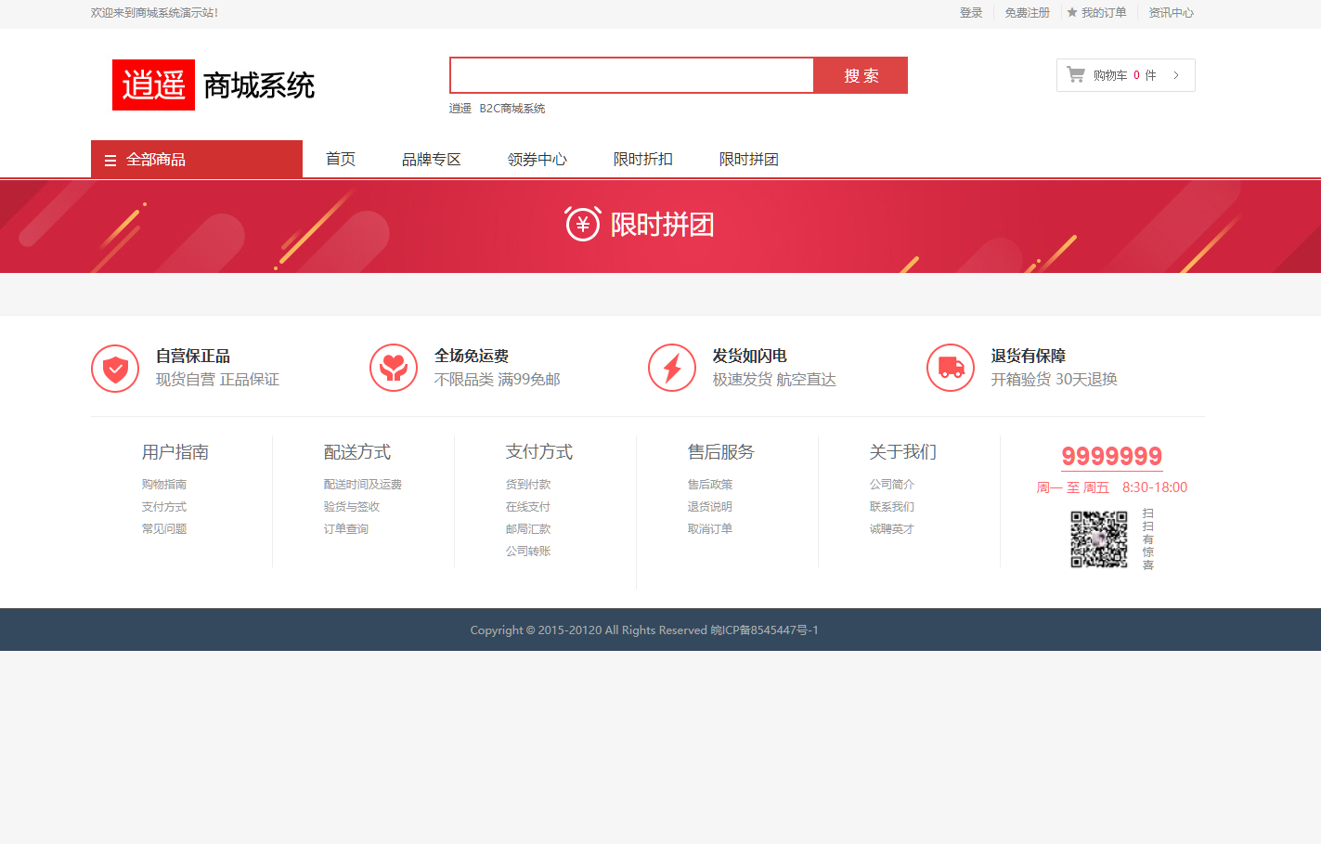This screenshot has width=1321, height=844.
Task: Open the 货到付款 footer link
Action: [528, 485]
